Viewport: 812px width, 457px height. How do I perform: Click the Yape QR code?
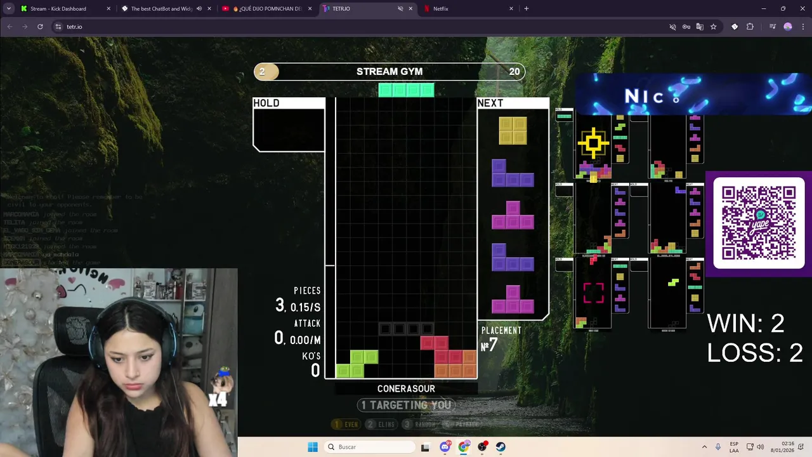759,223
